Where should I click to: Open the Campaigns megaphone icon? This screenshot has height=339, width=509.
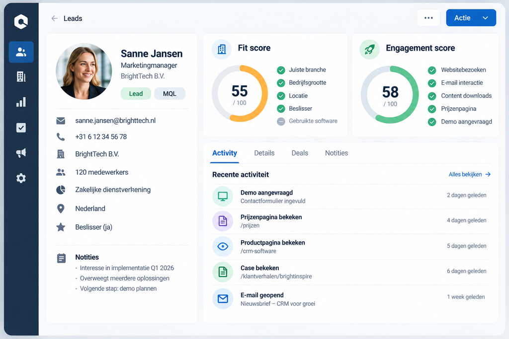pos(21,153)
